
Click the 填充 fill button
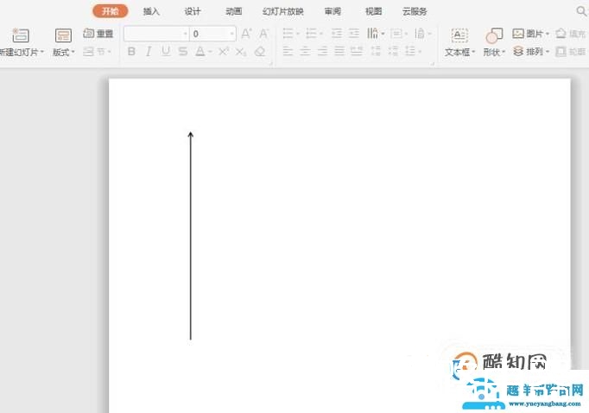[570, 34]
